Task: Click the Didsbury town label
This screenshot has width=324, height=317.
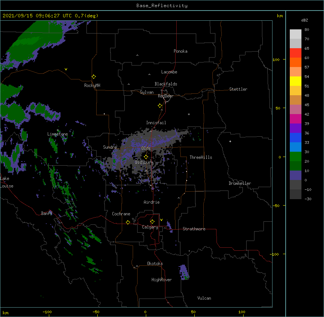Action: point(144,162)
